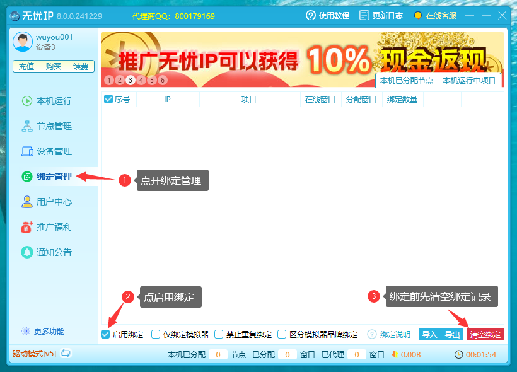
Task: Toggle the 启用绑定 checkbox
Action: [x=105, y=334]
